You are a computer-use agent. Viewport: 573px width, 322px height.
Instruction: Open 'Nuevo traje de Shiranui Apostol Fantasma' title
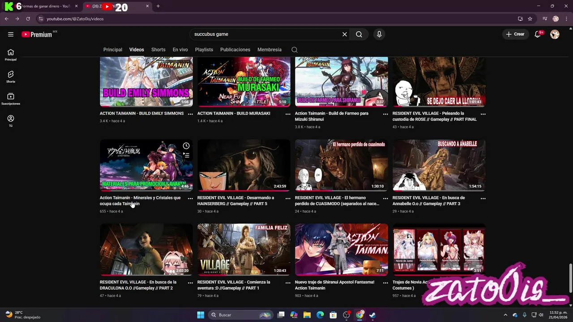coord(334,285)
